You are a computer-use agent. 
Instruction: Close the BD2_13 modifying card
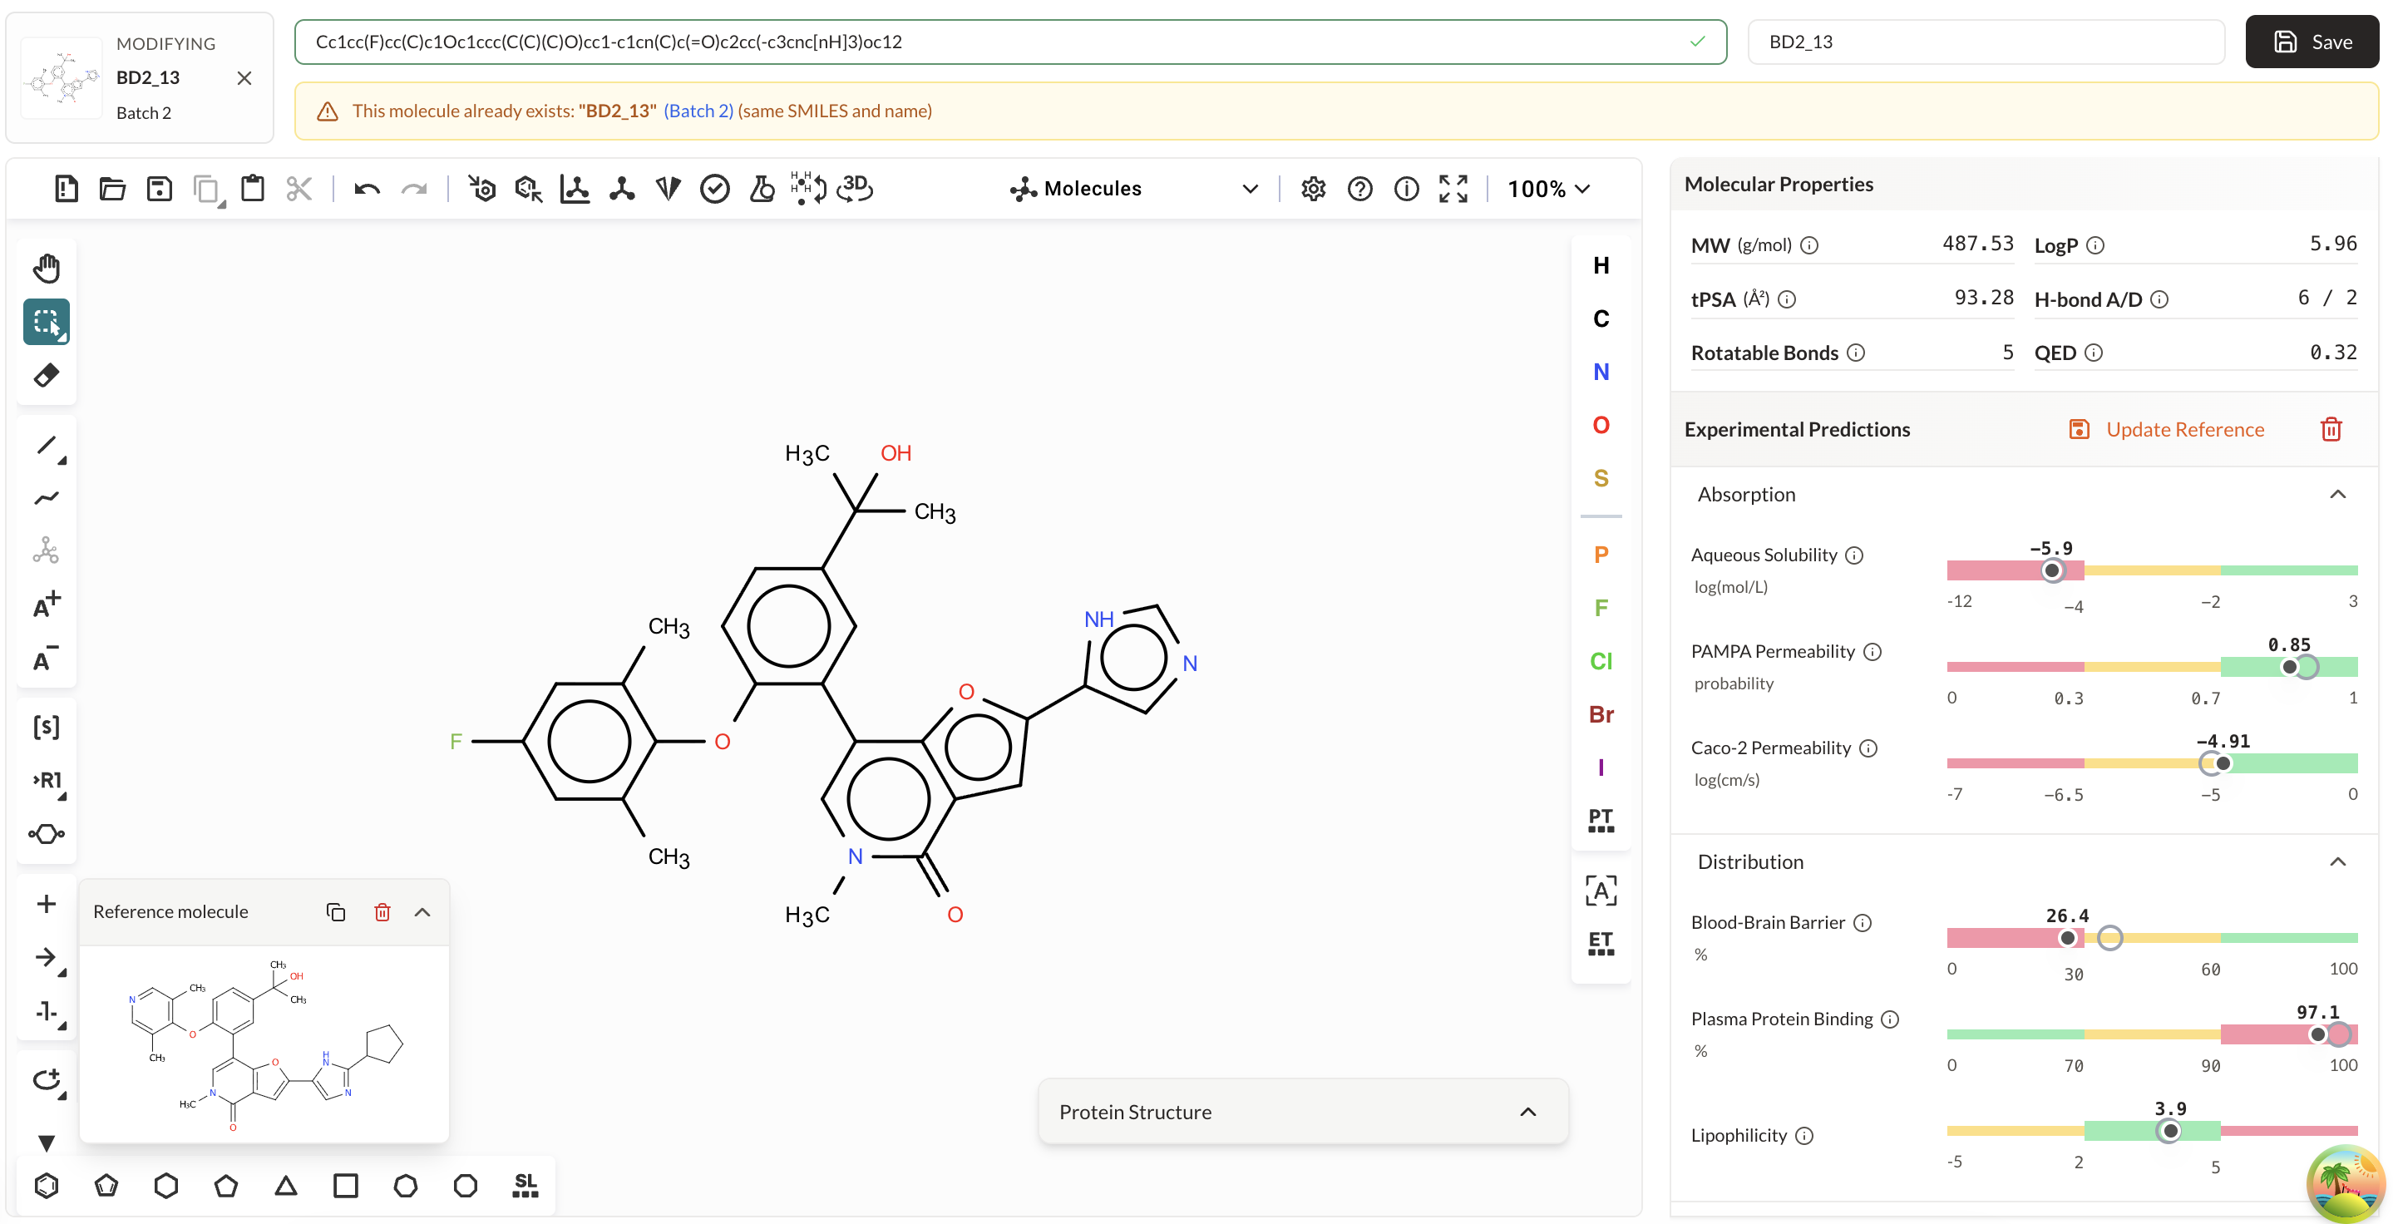click(244, 78)
